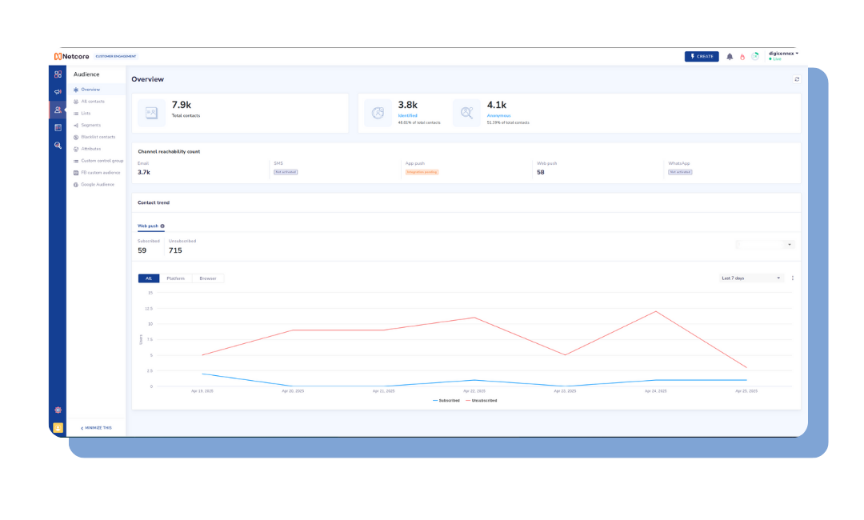The image size is (864, 520).
Task: Open settings gear at bottom of left rail
Action: point(58,410)
